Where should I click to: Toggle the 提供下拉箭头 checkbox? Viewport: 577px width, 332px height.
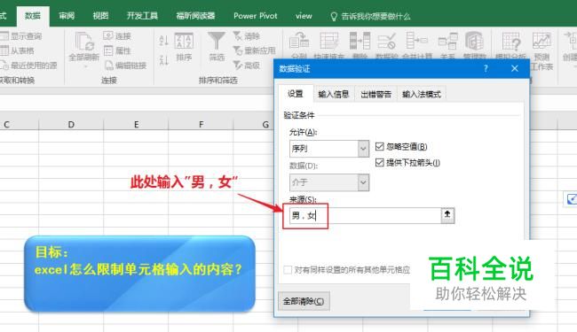(x=379, y=163)
